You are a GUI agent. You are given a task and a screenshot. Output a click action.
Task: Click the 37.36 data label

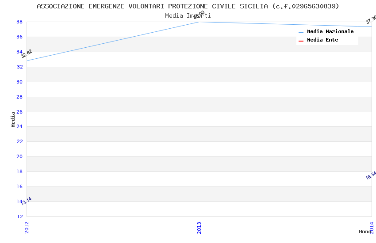[x=371, y=19]
